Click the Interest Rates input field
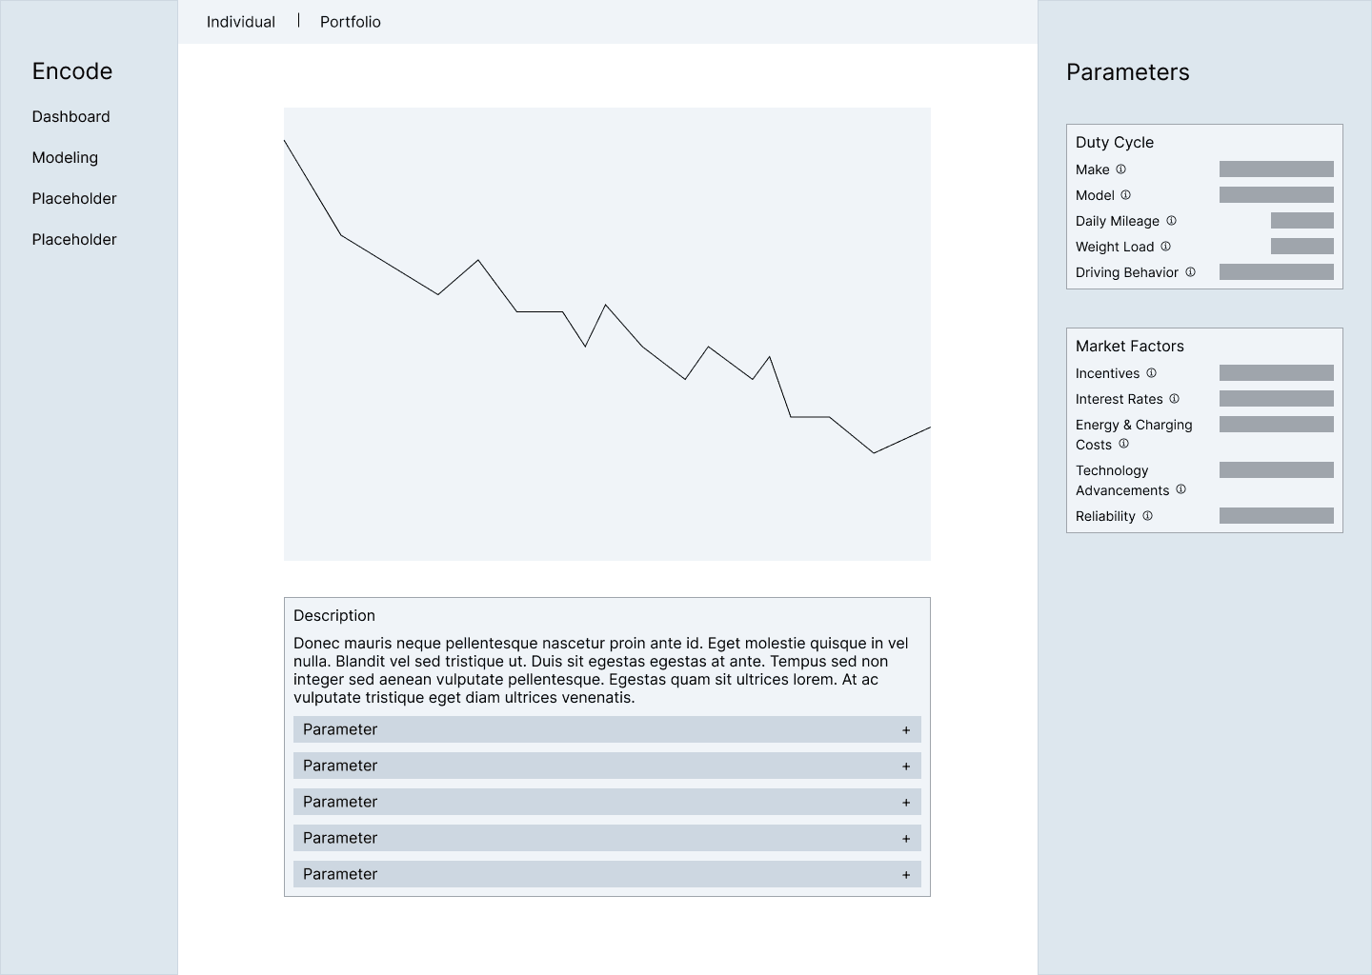This screenshot has height=975, width=1372. 1277,399
